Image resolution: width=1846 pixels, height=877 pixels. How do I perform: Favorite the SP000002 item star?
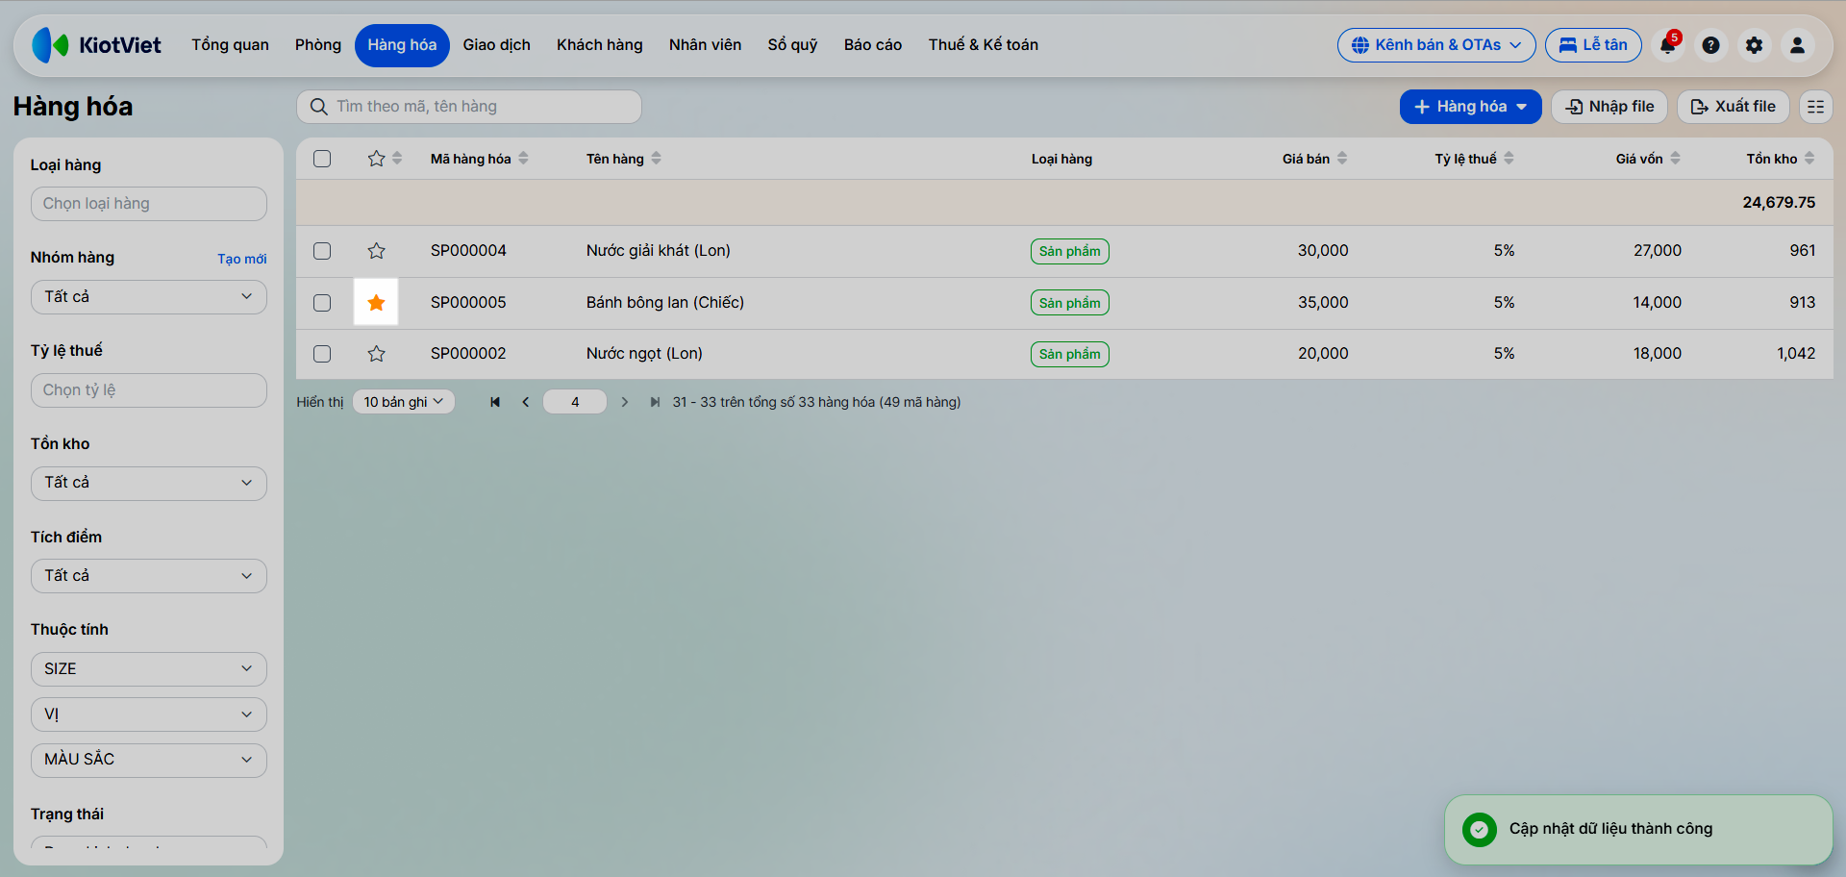point(376,354)
